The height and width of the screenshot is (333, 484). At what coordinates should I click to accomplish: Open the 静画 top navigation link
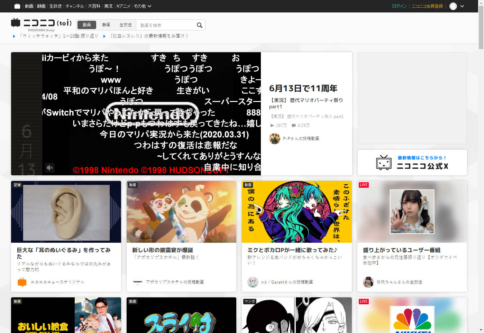[41, 6]
